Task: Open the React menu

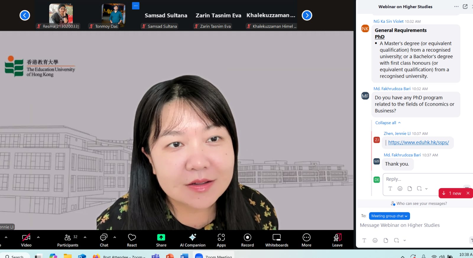Action: point(132,240)
